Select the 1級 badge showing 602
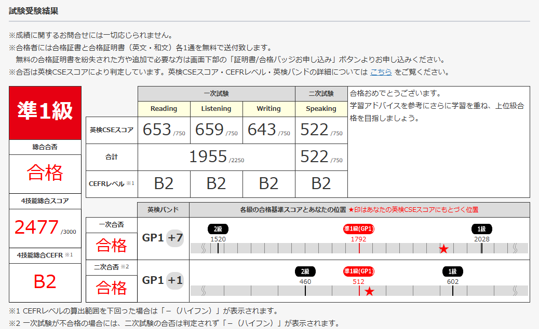Image resolution: width=539 pixels, height=329 pixels. [452, 271]
